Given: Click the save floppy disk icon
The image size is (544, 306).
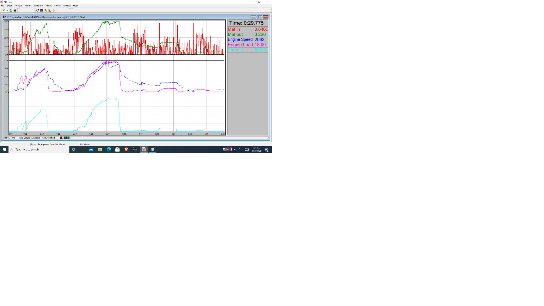Looking at the screenshot, I should tap(15, 10).
